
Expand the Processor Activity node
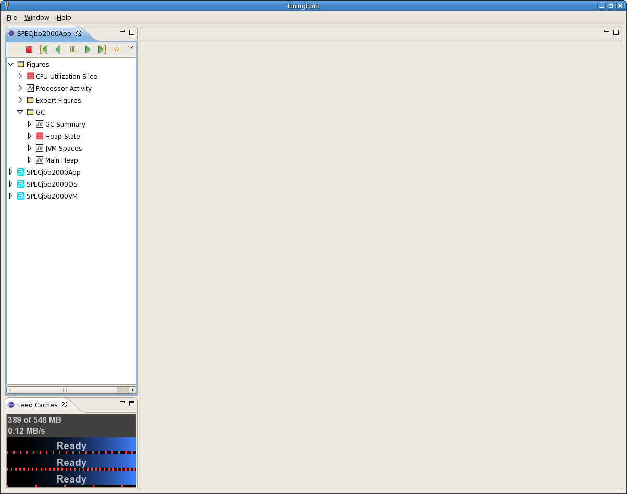tap(20, 88)
